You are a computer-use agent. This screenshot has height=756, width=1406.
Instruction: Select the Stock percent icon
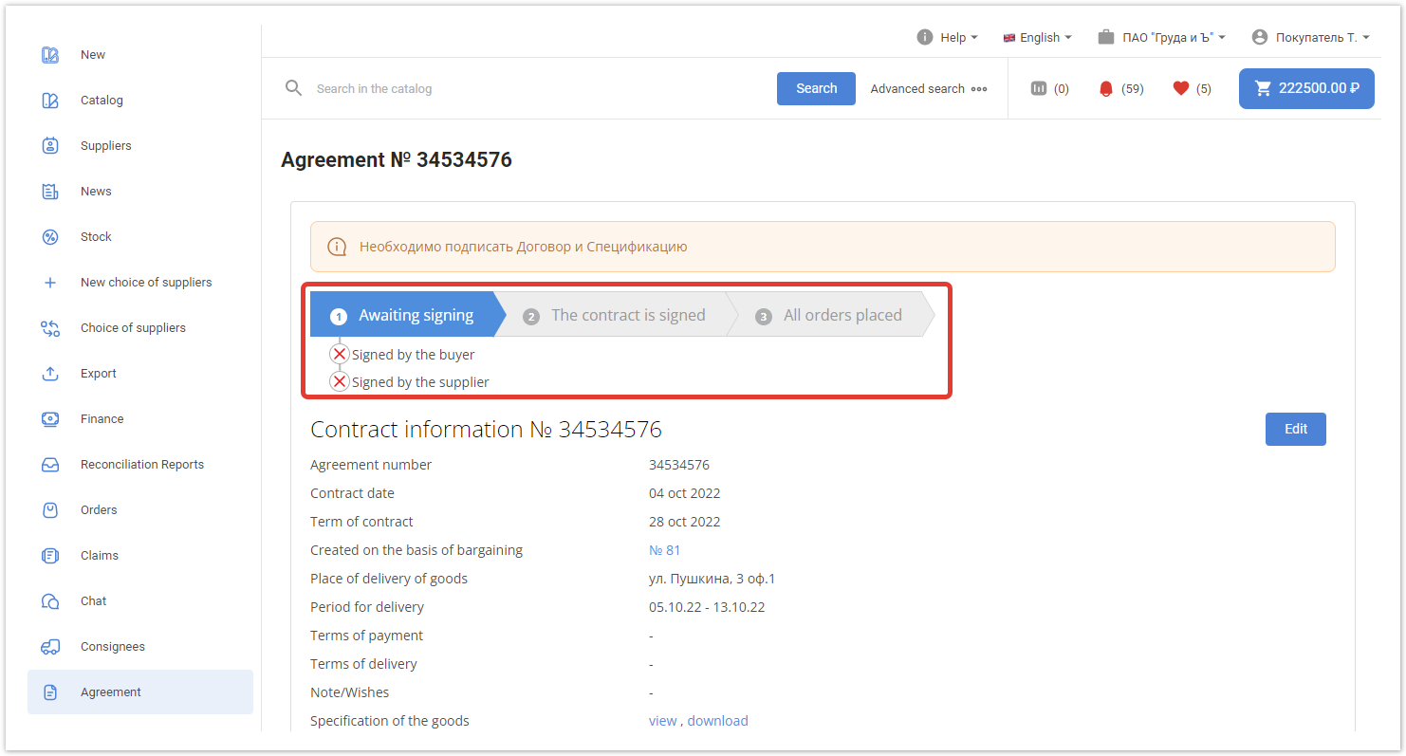(x=50, y=237)
